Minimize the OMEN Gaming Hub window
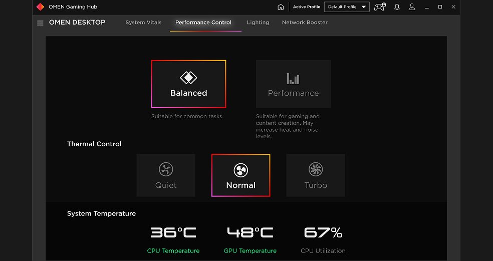The image size is (493, 261). point(426,7)
